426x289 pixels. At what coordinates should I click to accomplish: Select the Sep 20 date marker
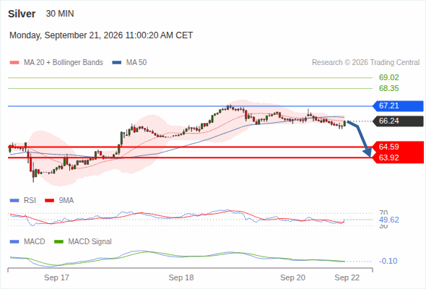pos(292,277)
